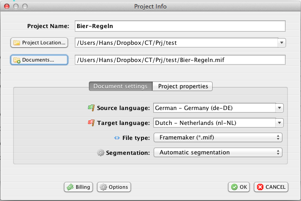Click the green Source language flag icon

(91, 108)
